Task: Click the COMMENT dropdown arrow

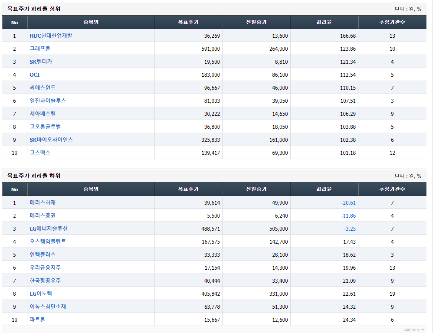Action: [423, 330]
